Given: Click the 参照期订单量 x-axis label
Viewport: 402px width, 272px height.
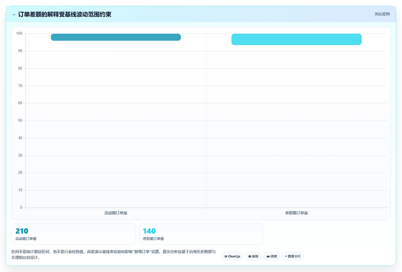Looking at the screenshot, I should coord(296,213).
